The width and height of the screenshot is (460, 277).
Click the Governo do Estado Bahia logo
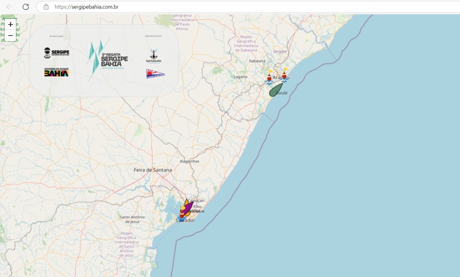pyautogui.click(x=56, y=72)
